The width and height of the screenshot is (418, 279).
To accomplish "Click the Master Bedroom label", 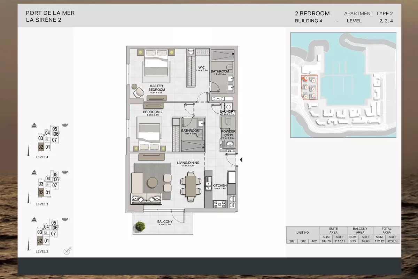I will point(157,88).
